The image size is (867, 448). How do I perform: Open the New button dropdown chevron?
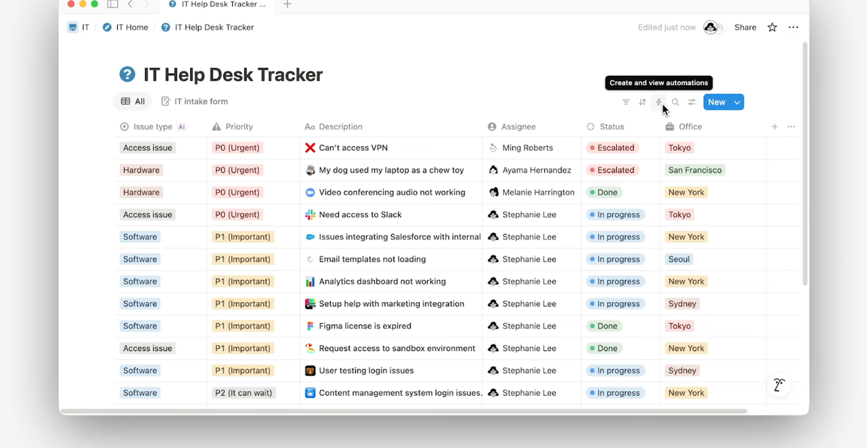coord(736,102)
